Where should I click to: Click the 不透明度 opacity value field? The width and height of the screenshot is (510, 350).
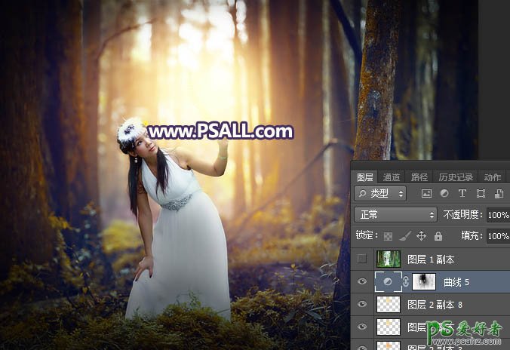point(497,214)
